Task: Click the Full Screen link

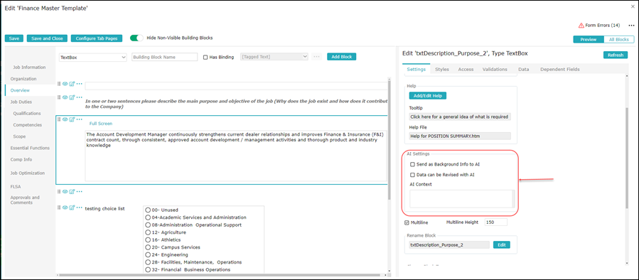Action: click(x=101, y=124)
